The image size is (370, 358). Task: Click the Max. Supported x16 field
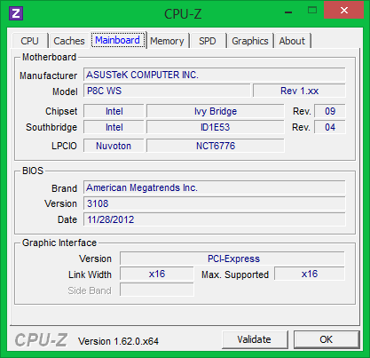point(310,274)
